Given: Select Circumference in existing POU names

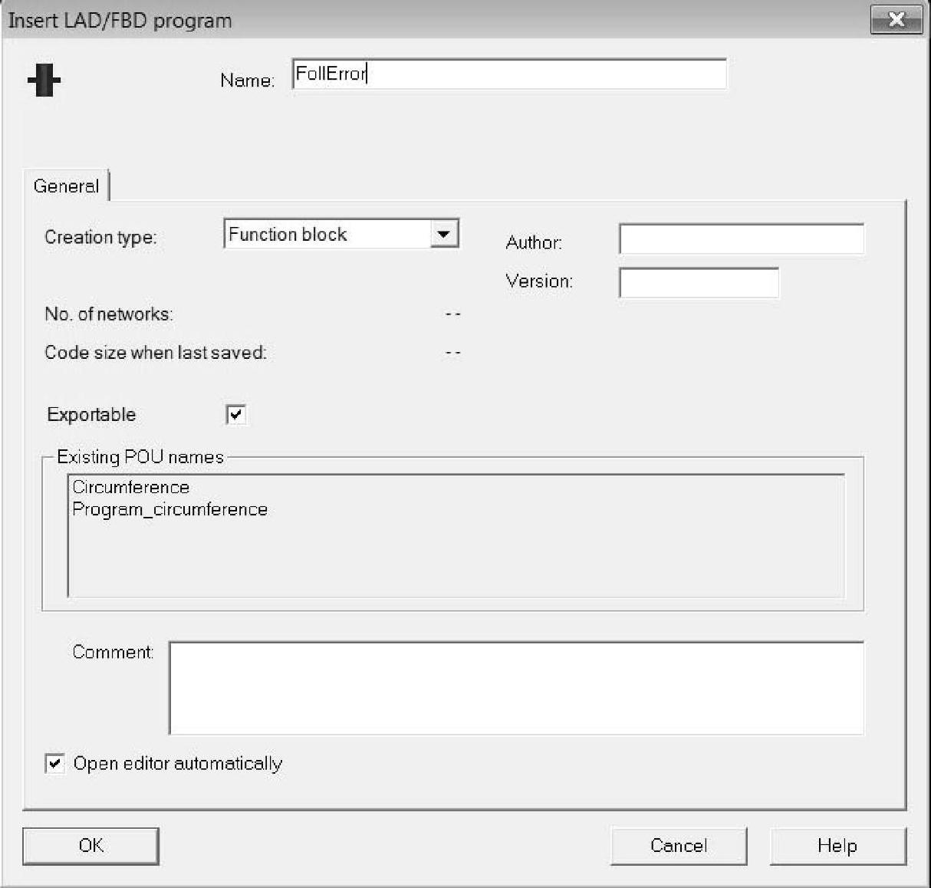Looking at the screenshot, I should pyautogui.click(x=130, y=487).
